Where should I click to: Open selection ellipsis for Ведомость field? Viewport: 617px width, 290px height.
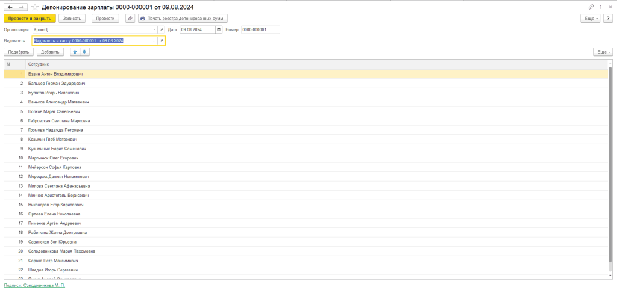(x=154, y=40)
